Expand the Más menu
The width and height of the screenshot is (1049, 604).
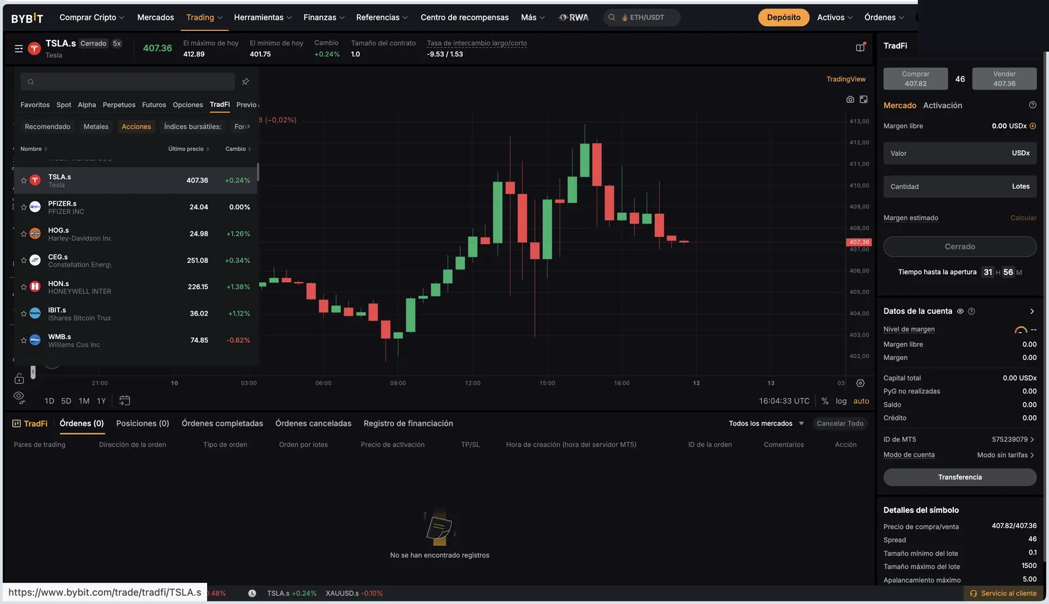click(x=532, y=18)
